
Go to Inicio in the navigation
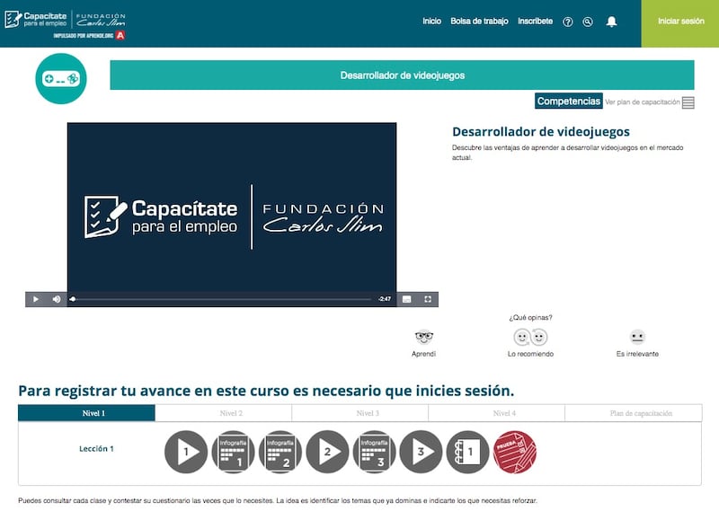pyautogui.click(x=431, y=21)
